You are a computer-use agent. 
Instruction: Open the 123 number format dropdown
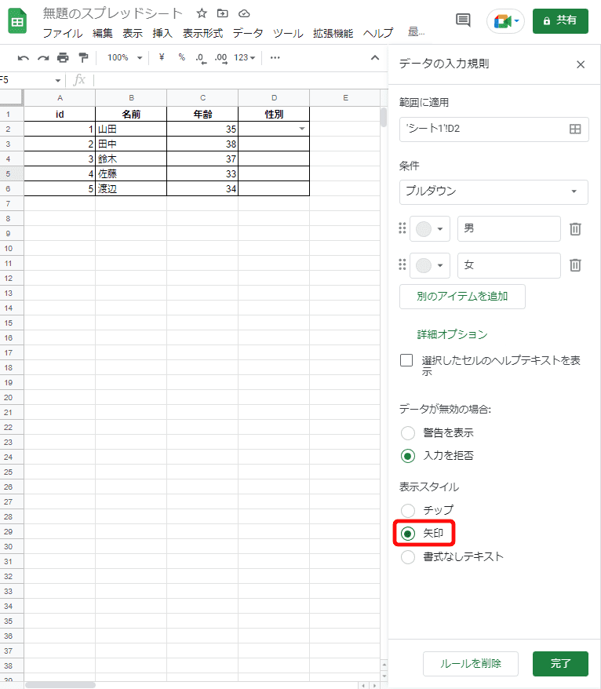[244, 57]
